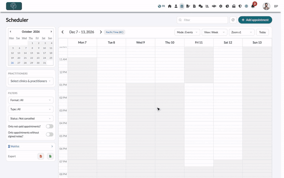Expand the Waitlist arrow chevron
284x178 pixels.
[52, 146]
